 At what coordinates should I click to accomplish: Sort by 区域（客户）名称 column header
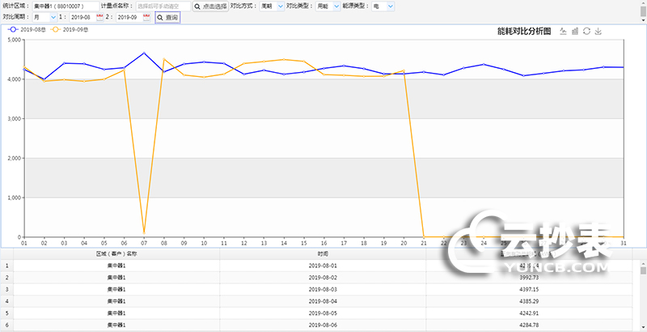tap(116, 253)
